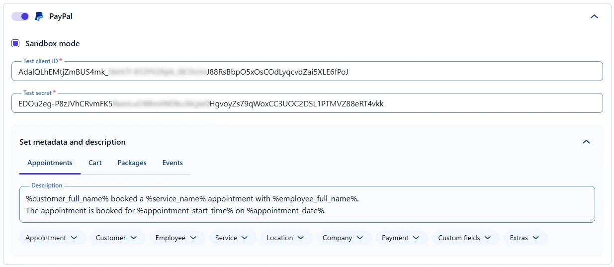Go to the Events tab

(x=173, y=163)
